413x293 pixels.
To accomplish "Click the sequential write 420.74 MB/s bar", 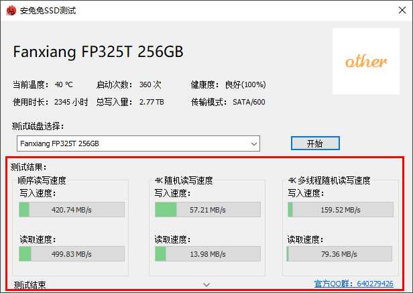I will pos(72,210).
